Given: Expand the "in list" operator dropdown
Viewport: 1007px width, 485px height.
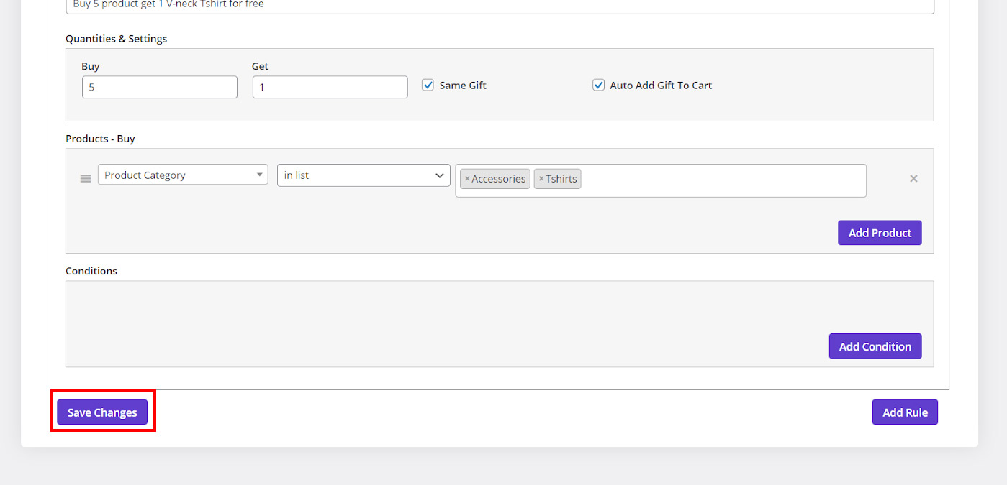Looking at the screenshot, I should coord(363,175).
